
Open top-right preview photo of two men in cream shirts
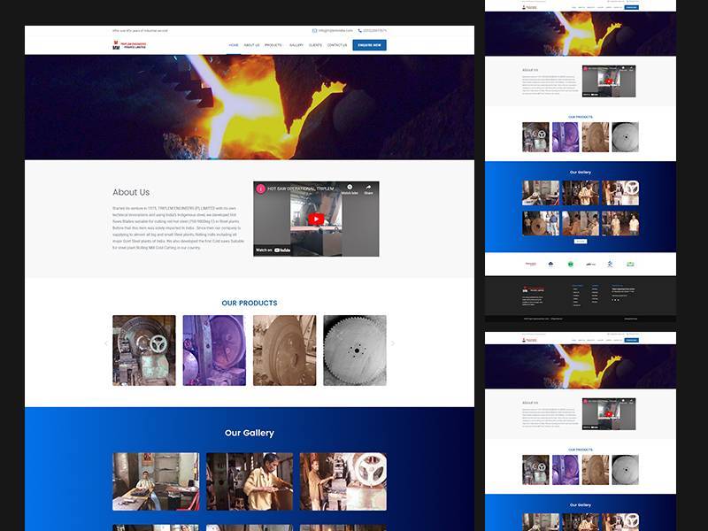click(620, 224)
